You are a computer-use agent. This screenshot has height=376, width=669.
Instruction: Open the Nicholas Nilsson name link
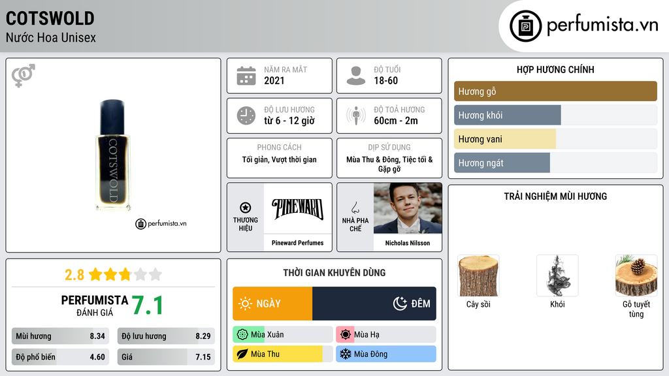click(408, 243)
